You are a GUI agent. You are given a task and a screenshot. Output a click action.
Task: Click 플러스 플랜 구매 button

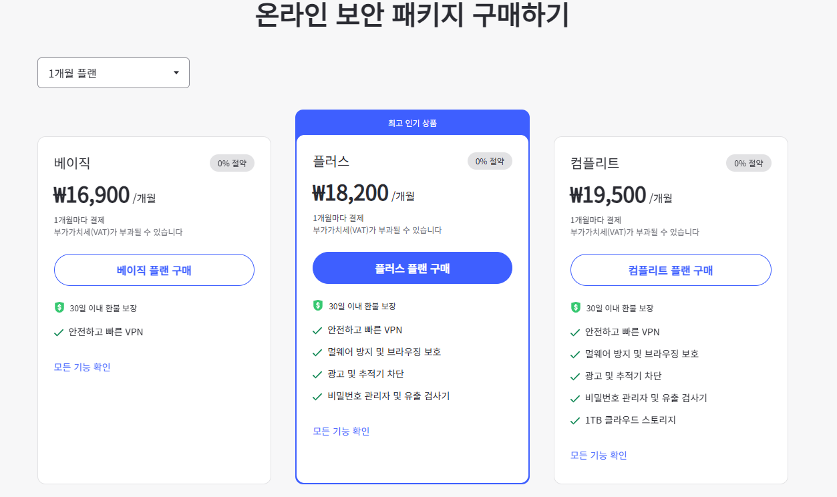click(412, 268)
